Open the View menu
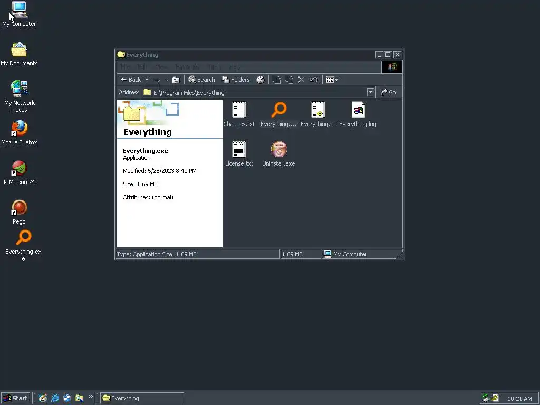The height and width of the screenshot is (405, 540). [x=161, y=67]
